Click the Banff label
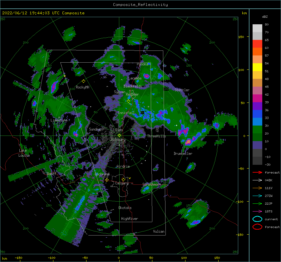 tap(52, 174)
